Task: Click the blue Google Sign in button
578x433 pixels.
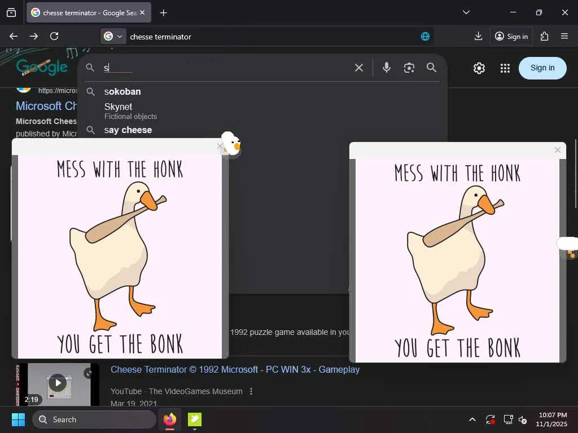Action: [x=542, y=68]
